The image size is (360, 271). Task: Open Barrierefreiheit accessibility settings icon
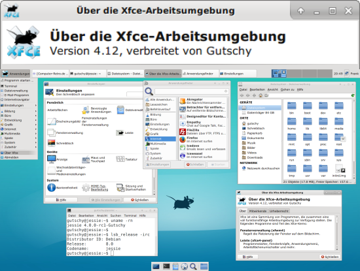point(51,187)
